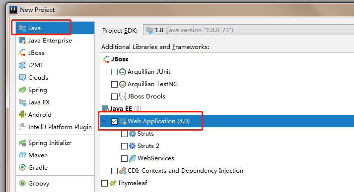Select Java Enterprise project type
354x192 pixels.
point(50,41)
